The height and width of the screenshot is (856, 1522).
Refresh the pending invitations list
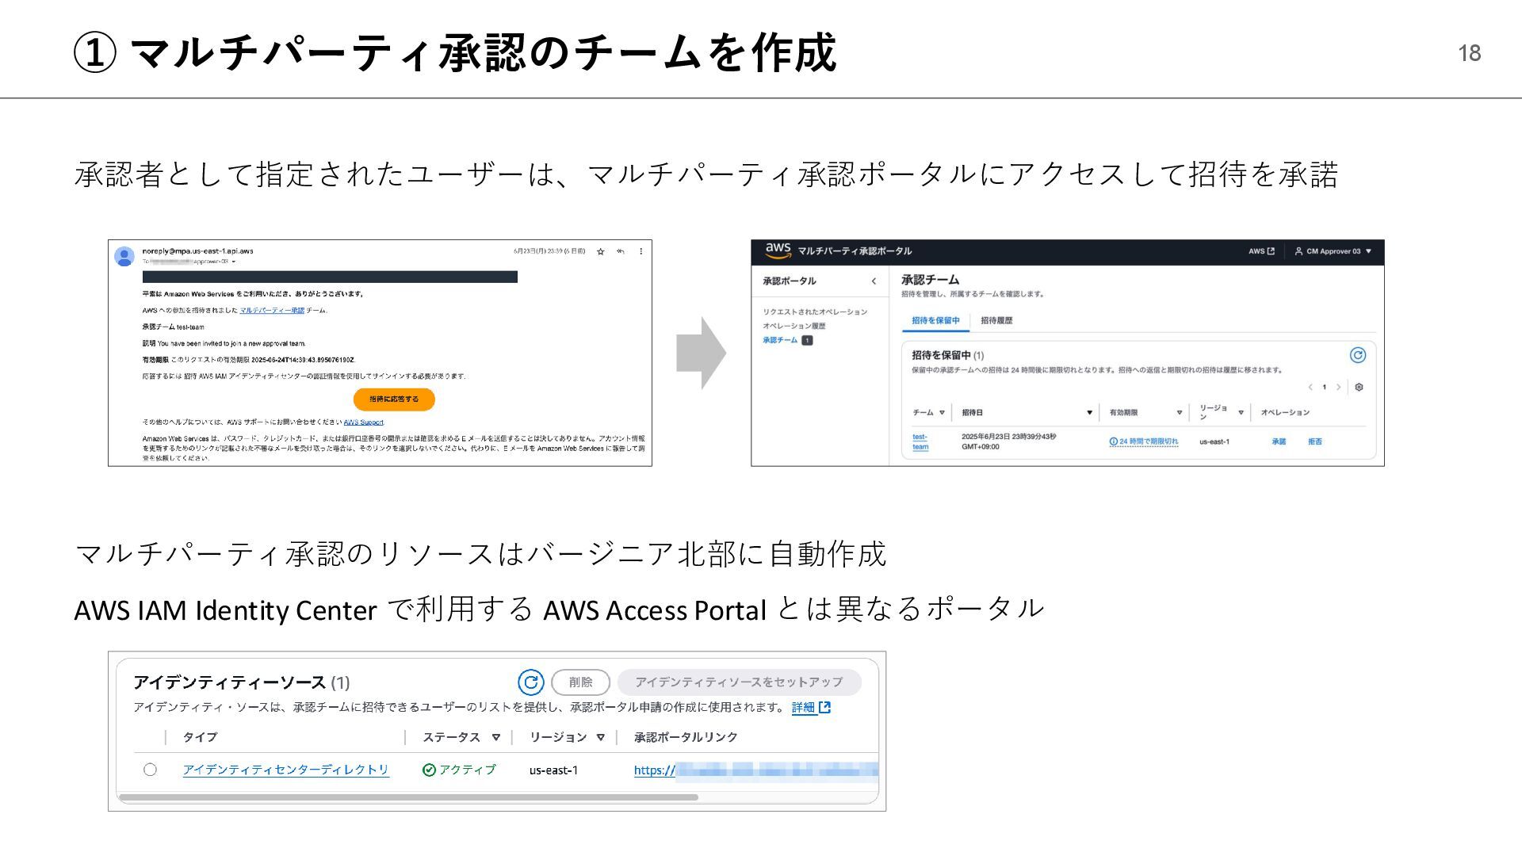1358,355
